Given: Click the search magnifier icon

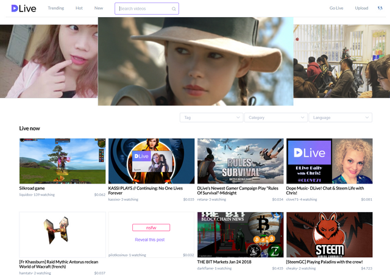Looking at the screenshot, I should [x=174, y=9].
